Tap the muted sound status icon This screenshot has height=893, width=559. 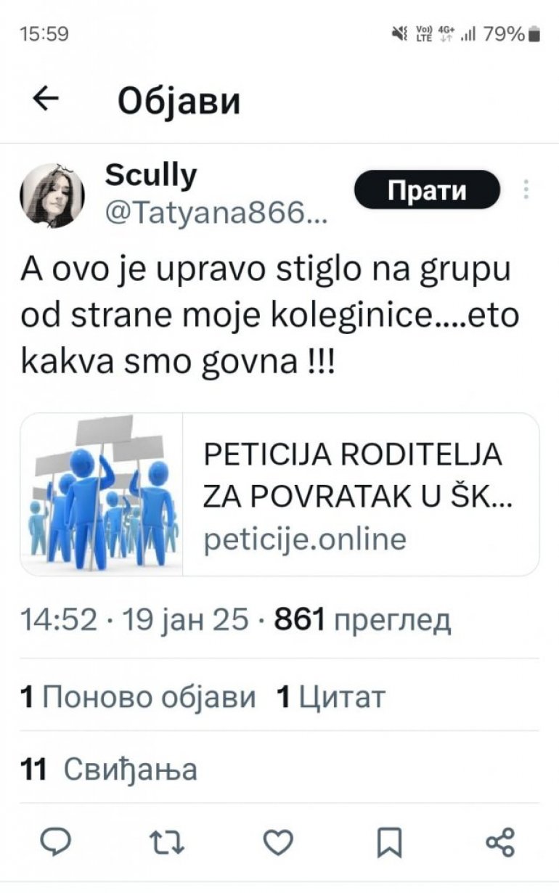coord(399,33)
